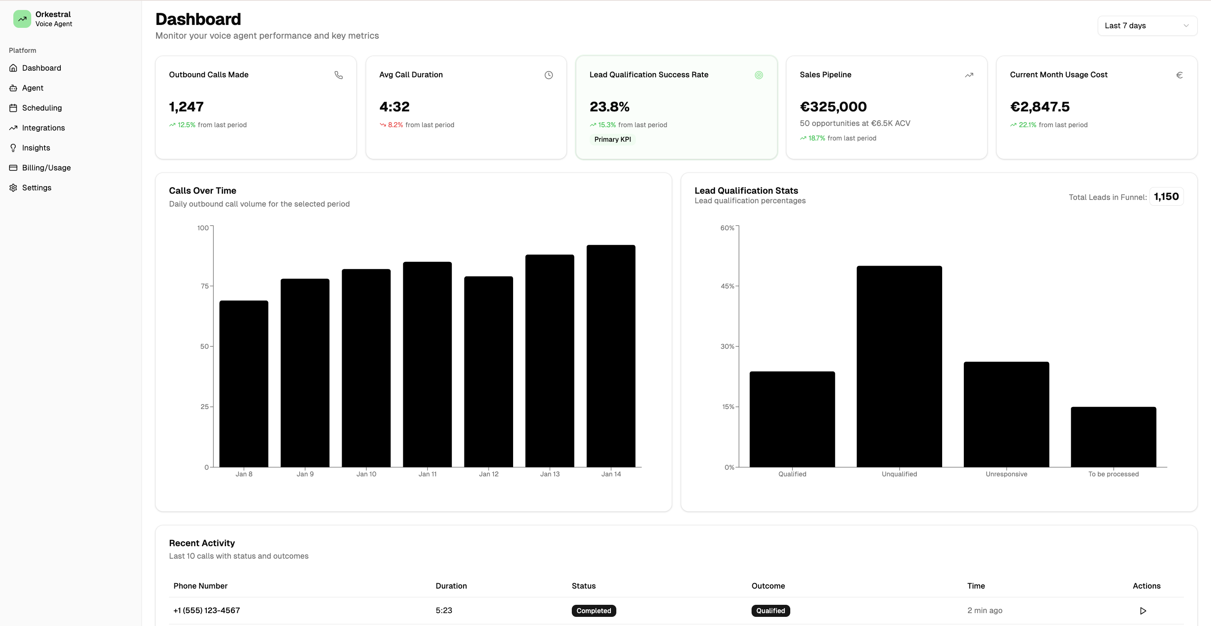Viewport: 1211px width, 626px height.
Task: Open Integrations via the trend-line icon
Action: (x=13, y=127)
